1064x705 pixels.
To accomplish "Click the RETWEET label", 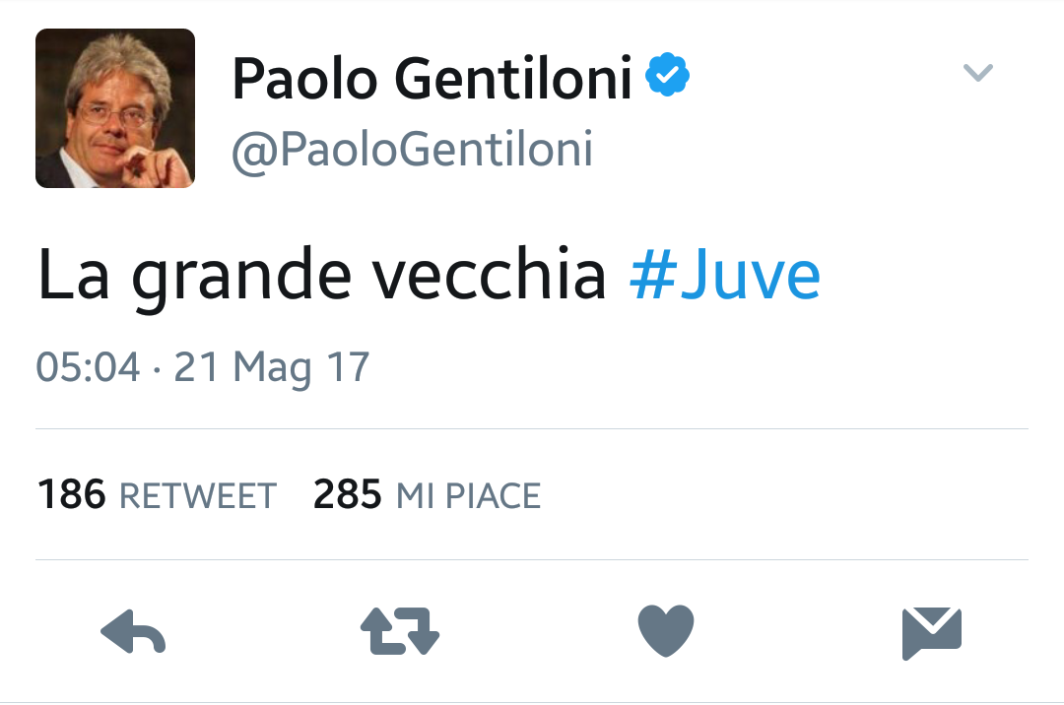I will 197,496.
